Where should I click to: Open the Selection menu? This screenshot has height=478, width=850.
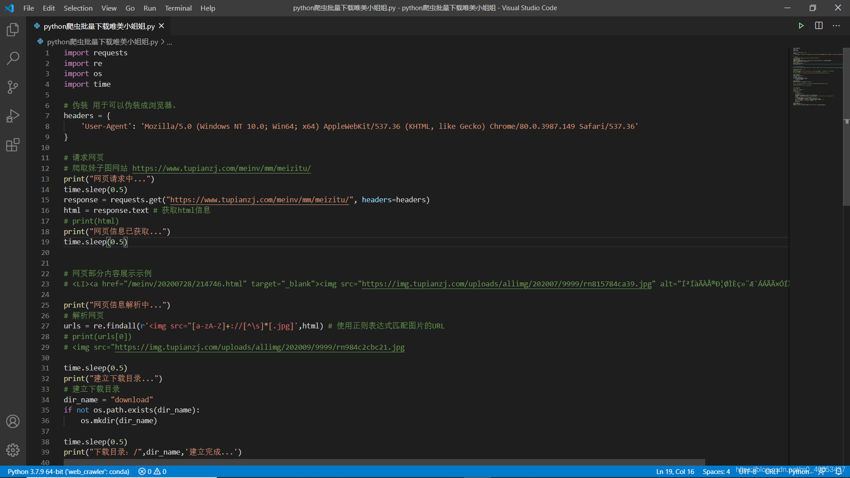(78, 8)
